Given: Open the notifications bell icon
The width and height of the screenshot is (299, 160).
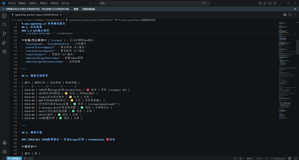Looking at the screenshot, I should [296, 158].
